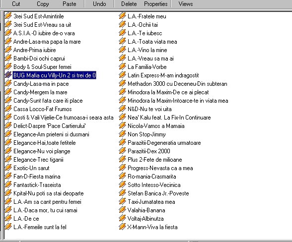Viewport: 292px width, 242px height.
Task: Click the icon beside Fantastick-Traseista
Action: point(8,184)
